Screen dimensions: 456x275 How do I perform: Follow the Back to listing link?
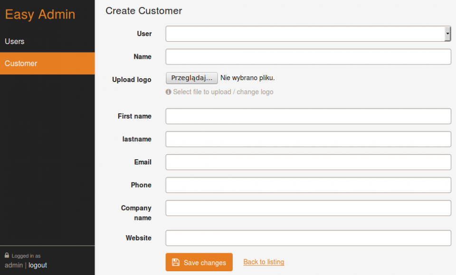pyautogui.click(x=264, y=262)
